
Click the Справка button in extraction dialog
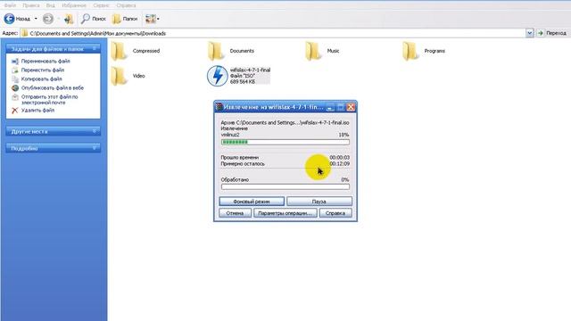click(335, 213)
